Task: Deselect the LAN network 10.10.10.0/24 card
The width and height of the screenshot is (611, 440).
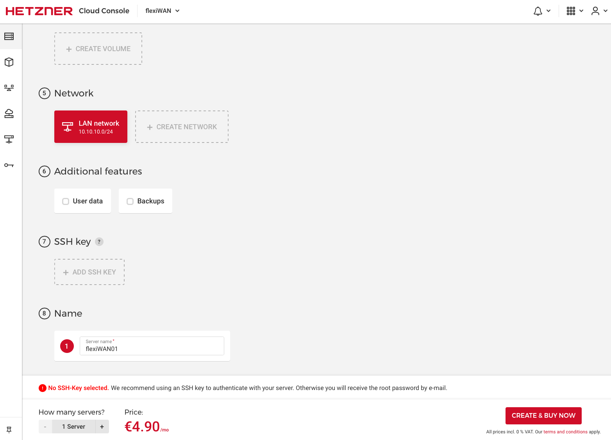Action: point(91,127)
